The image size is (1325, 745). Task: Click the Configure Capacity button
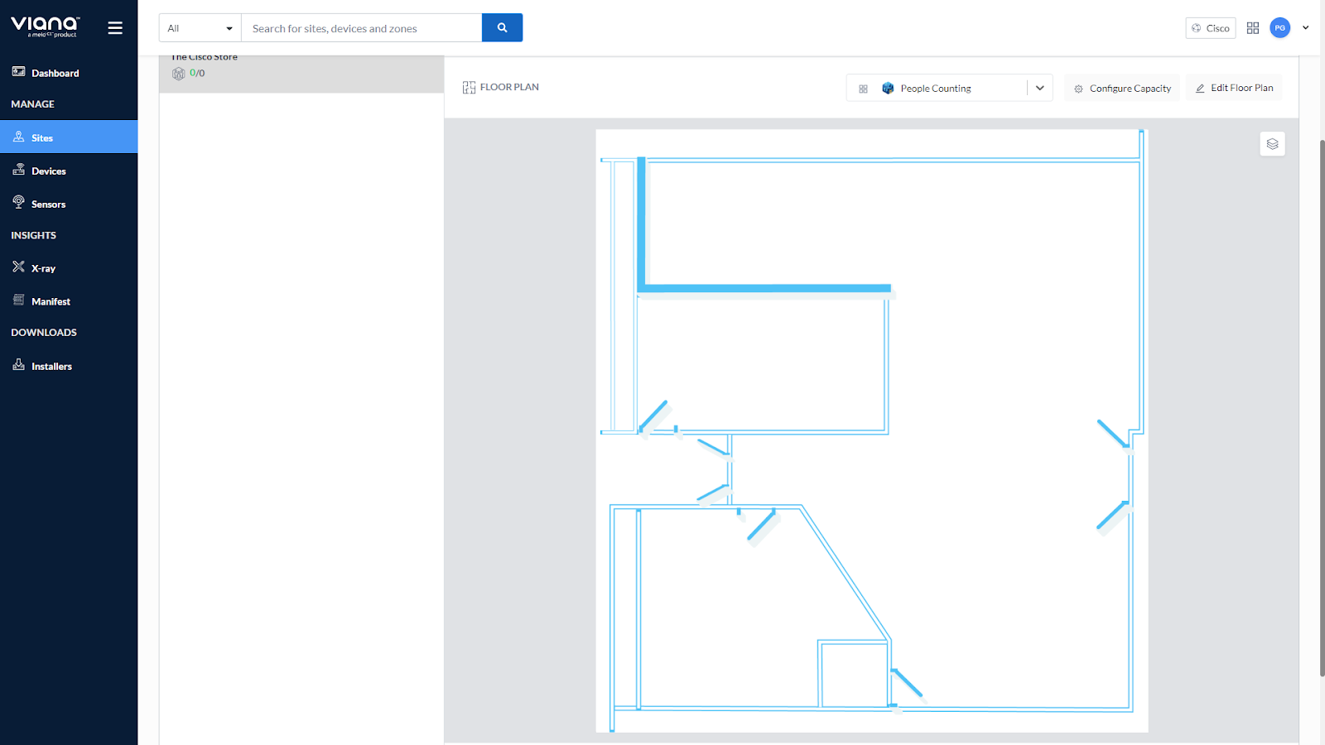[1122, 89]
